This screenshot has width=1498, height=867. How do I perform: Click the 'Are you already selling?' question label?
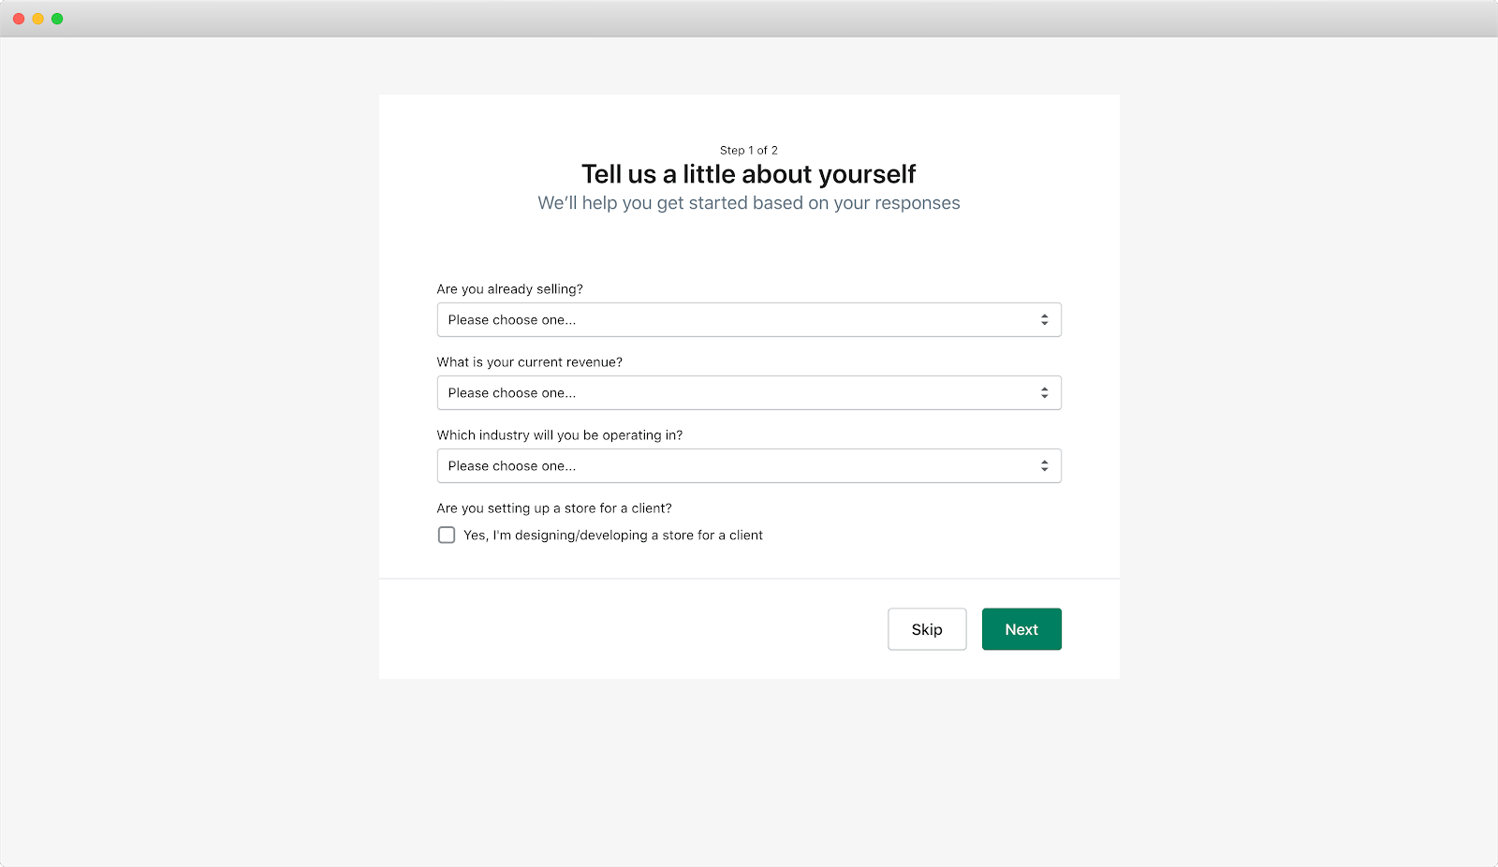pos(509,288)
